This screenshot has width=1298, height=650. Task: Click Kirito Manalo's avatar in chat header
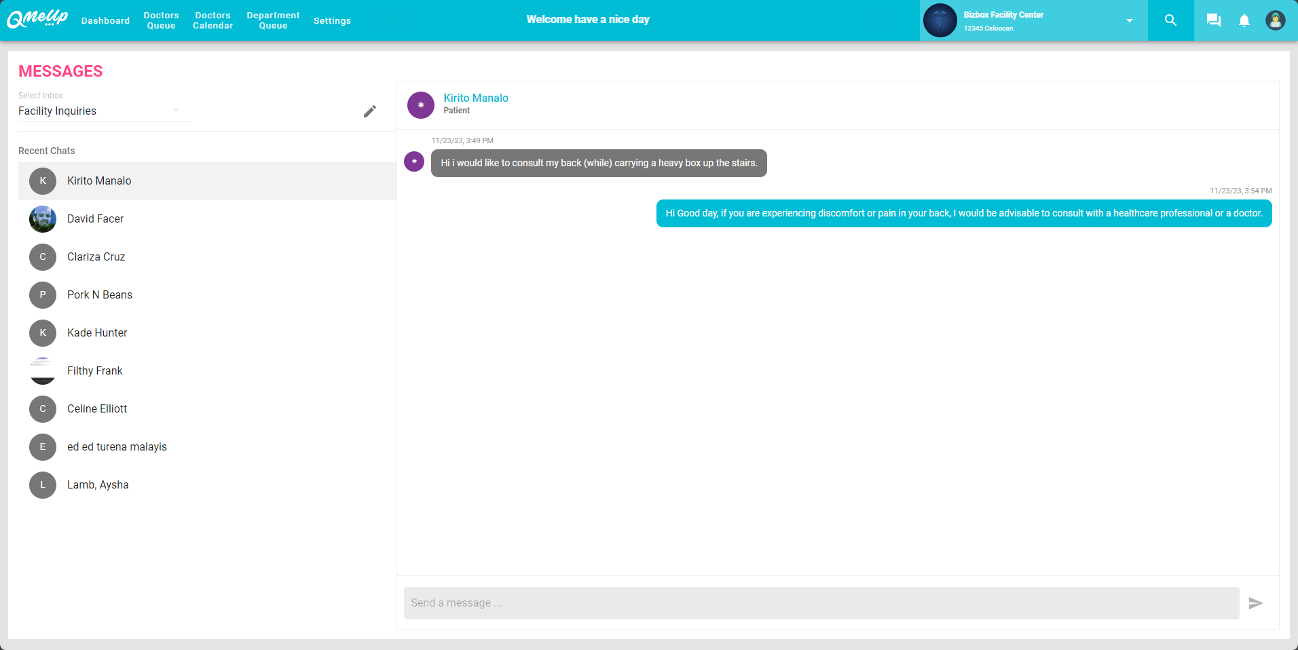[x=420, y=104]
